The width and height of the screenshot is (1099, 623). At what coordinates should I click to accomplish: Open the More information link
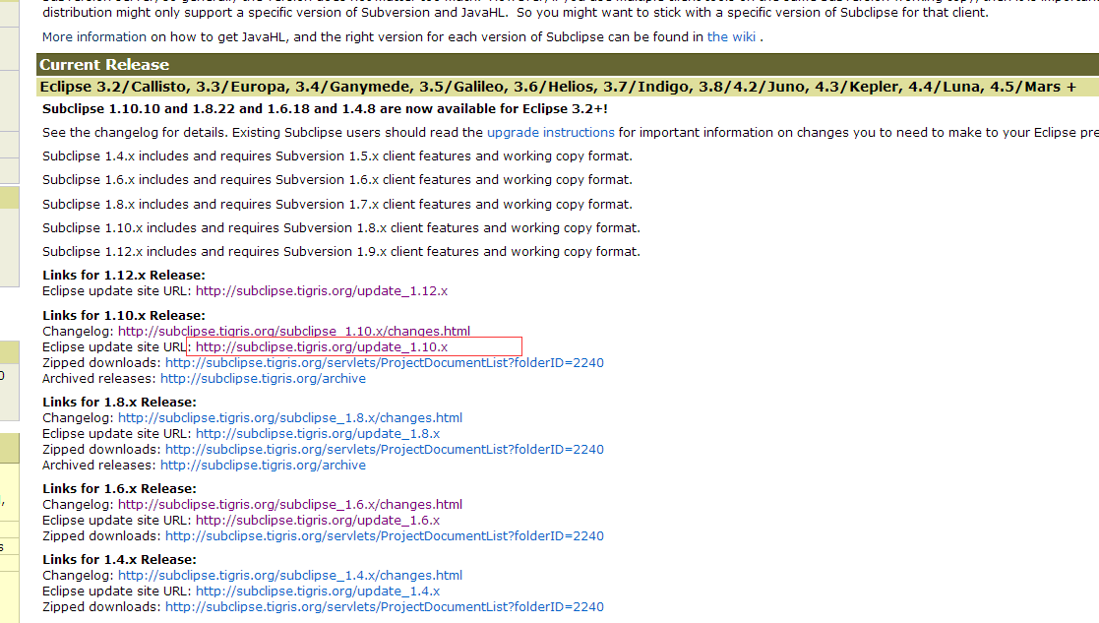[x=93, y=37]
